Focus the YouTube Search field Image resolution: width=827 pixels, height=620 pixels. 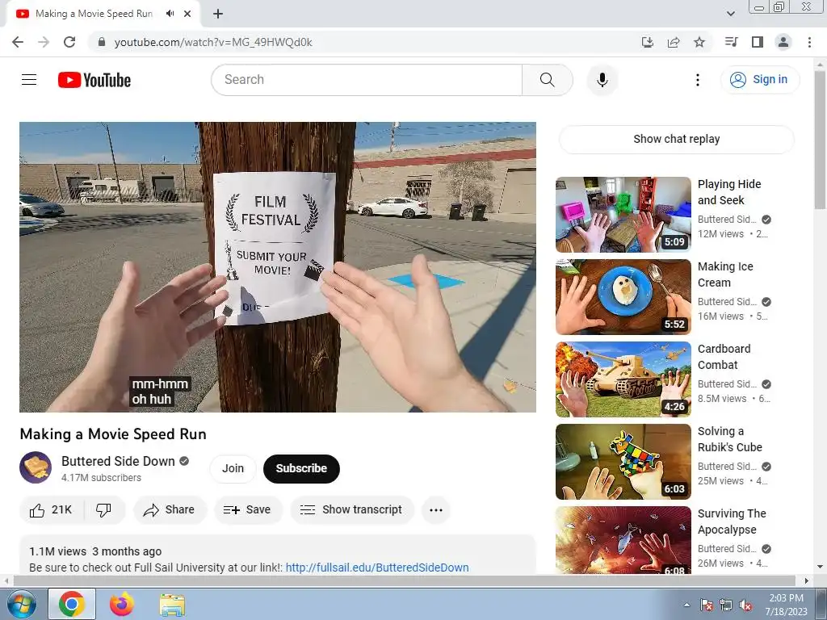[x=367, y=80]
